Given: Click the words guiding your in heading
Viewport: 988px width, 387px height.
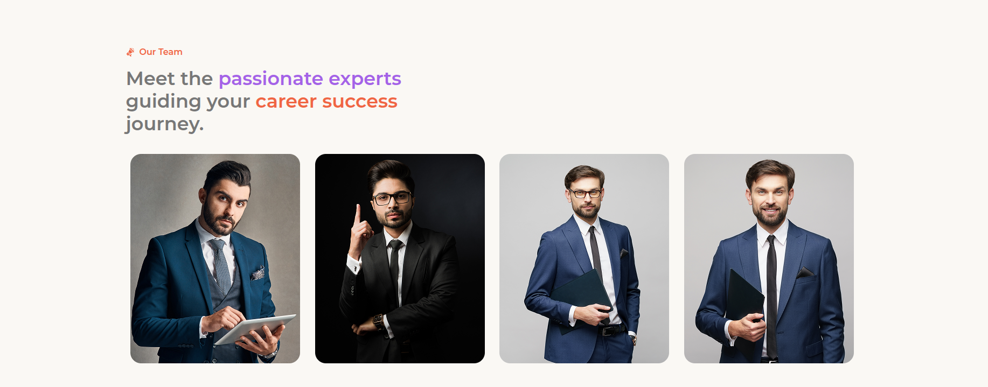Looking at the screenshot, I should (x=188, y=102).
